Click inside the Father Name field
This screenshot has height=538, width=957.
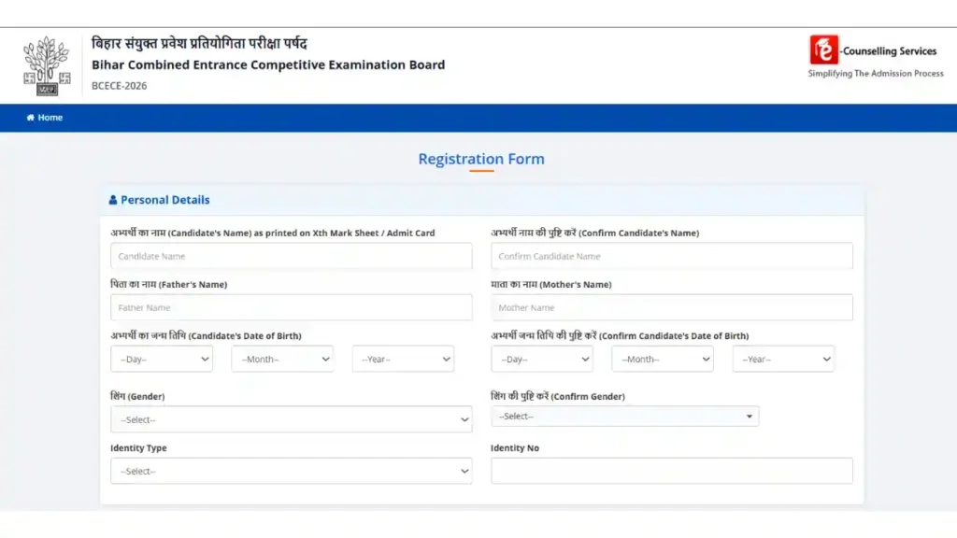coord(291,307)
